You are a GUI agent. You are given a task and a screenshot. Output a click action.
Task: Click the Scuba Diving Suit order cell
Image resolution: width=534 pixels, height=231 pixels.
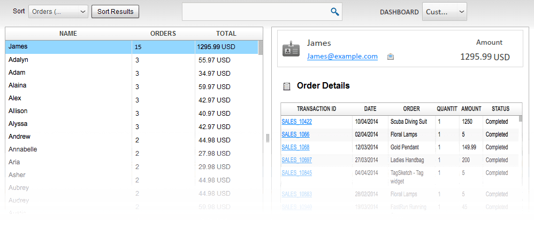[x=408, y=122]
